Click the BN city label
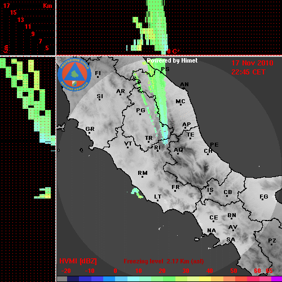This screenshot has height=282, width=282. click(x=232, y=215)
